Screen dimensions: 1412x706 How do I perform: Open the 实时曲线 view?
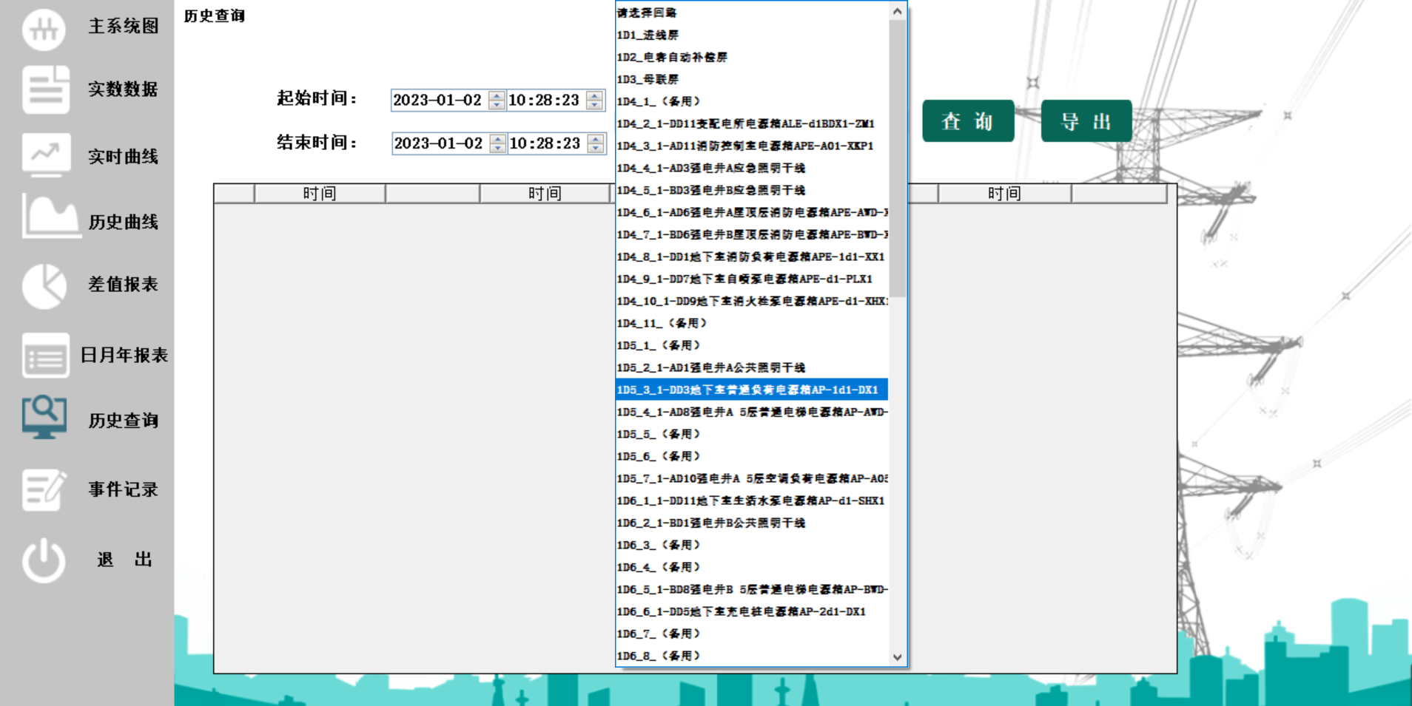pyautogui.click(x=44, y=155)
